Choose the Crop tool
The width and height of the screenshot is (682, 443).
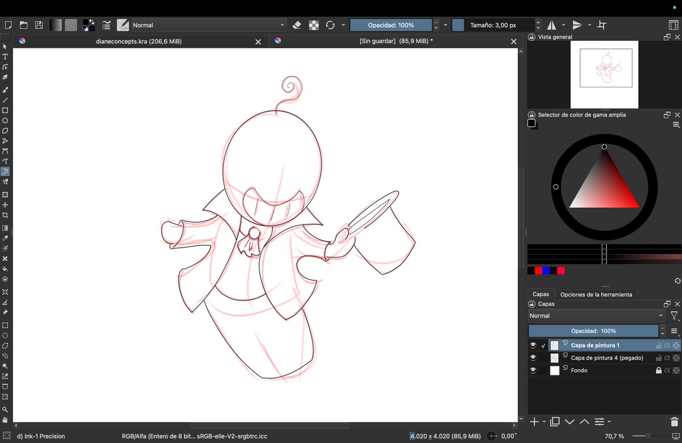pyautogui.click(x=5, y=215)
